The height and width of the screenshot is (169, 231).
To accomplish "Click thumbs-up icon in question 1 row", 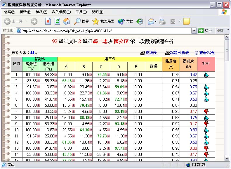I will pos(206,75).
